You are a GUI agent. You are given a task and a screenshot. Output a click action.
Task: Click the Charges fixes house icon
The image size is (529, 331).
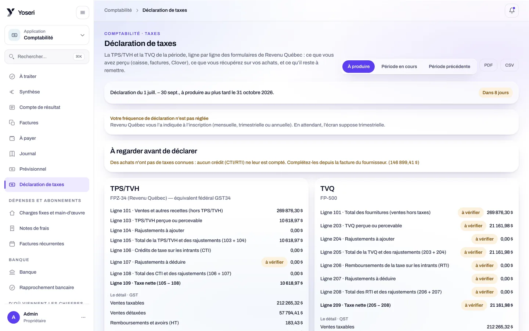click(x=12, y=213)
